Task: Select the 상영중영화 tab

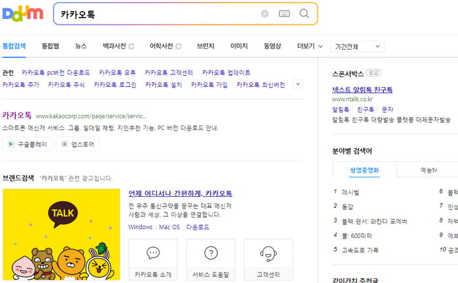Action: (364, 170)
